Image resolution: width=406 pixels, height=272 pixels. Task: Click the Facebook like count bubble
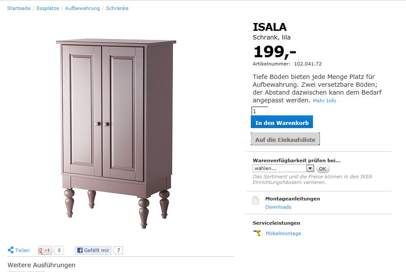118,250
